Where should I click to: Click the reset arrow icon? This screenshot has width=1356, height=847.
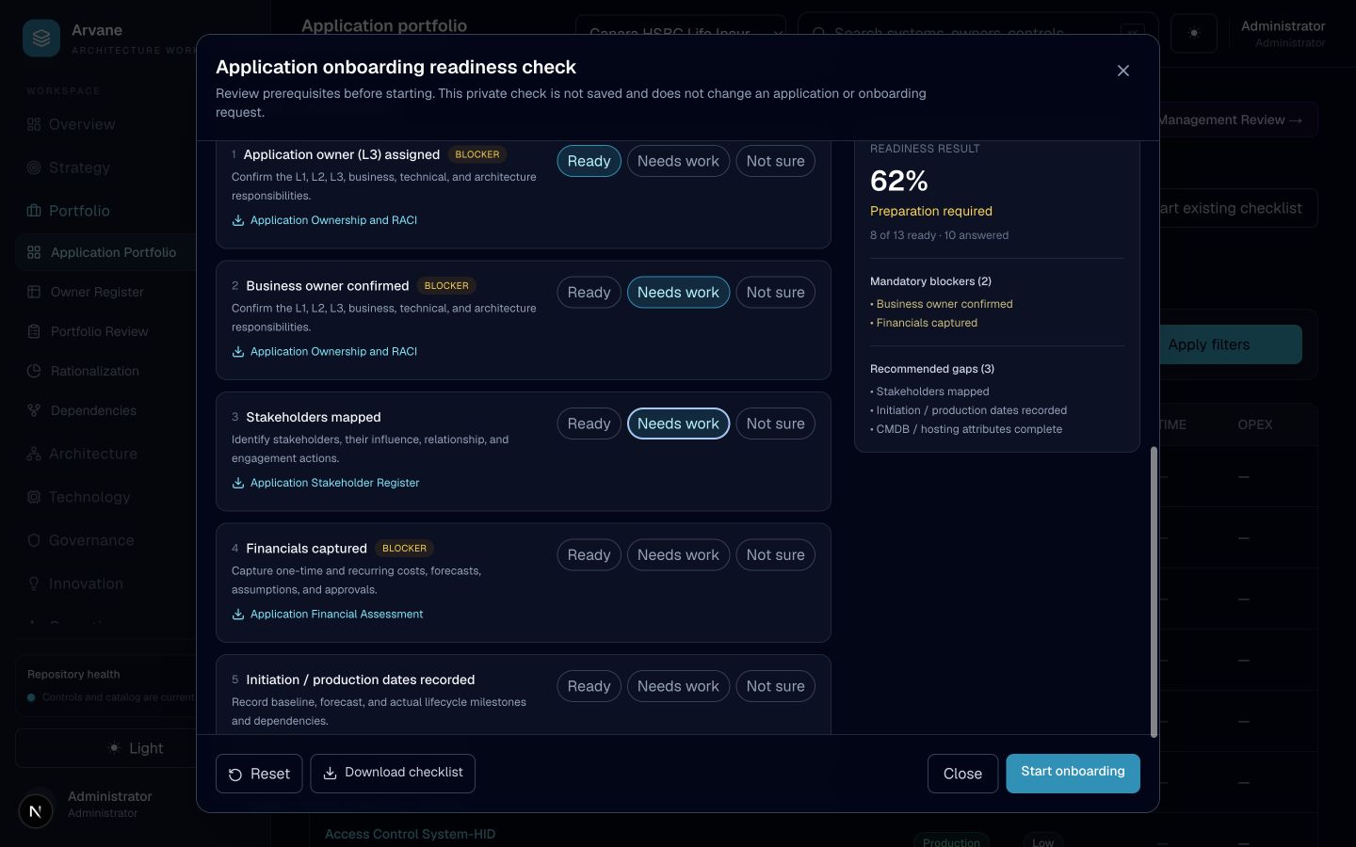point(235,775)
